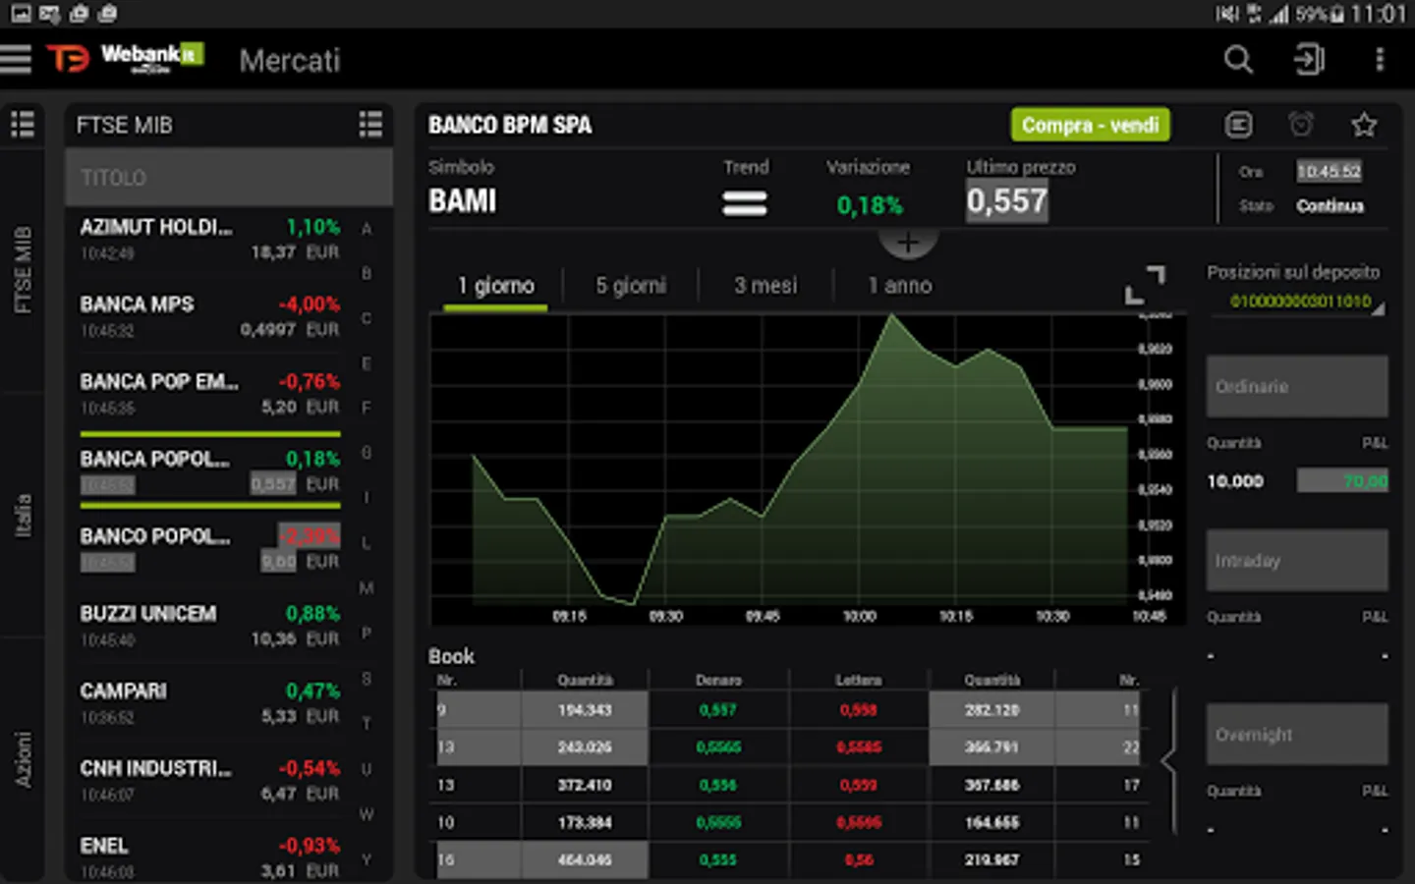Tap the login arrow icon
The height and width of the screenshot is (884, 1415).
(1309, 60)
